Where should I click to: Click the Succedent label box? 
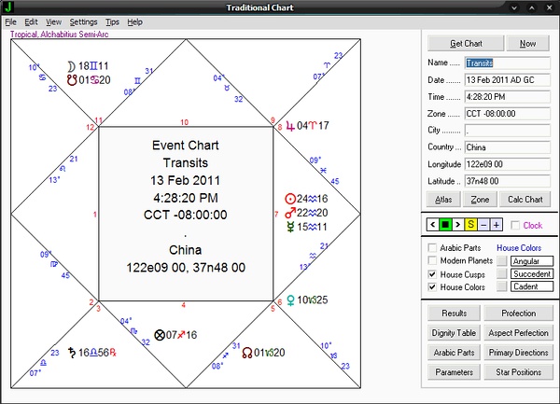point(532,273)
